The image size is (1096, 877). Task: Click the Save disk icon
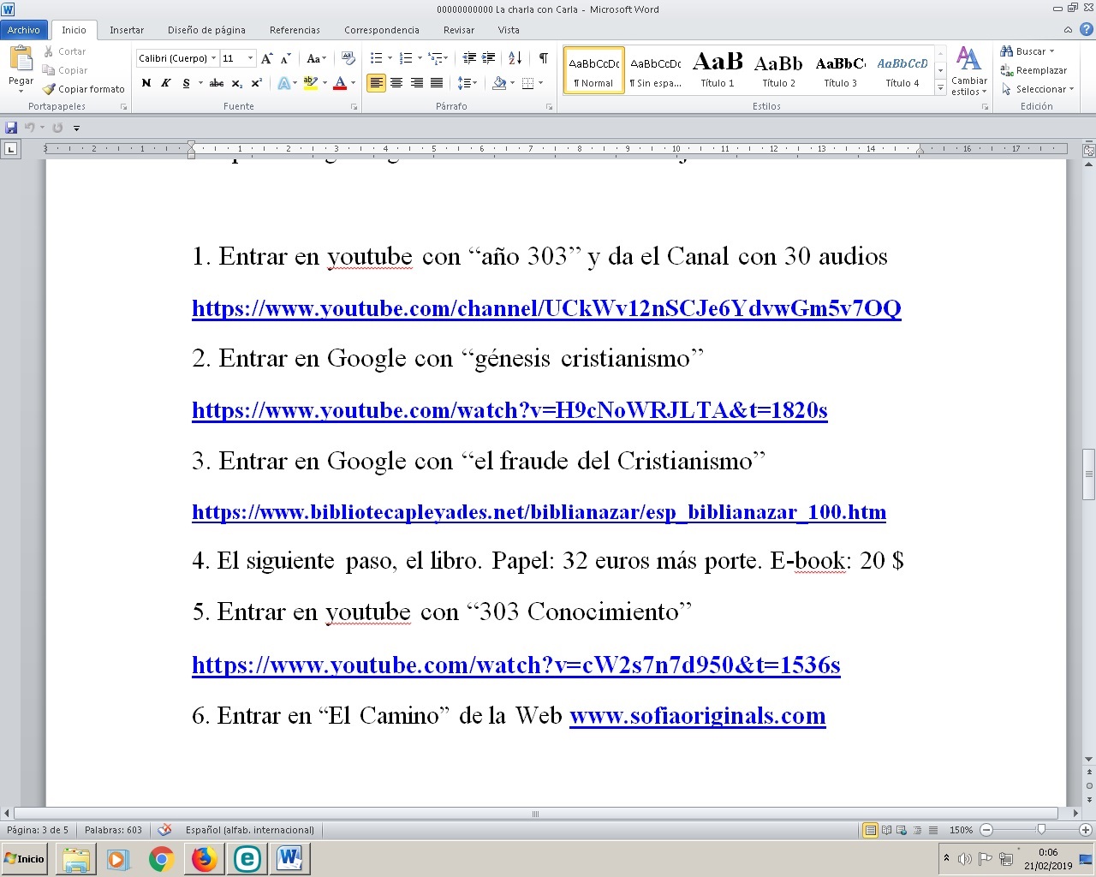tap(11, 128)
